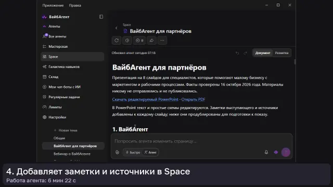
Task: Open the Правка menu
Action: (75, 5)
